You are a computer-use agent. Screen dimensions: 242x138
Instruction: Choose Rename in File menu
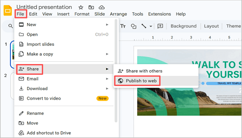point(64,114)
